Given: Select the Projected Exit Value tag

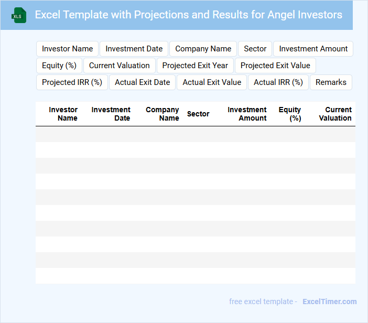Looking at the screenshot, I should pos(275,66).
